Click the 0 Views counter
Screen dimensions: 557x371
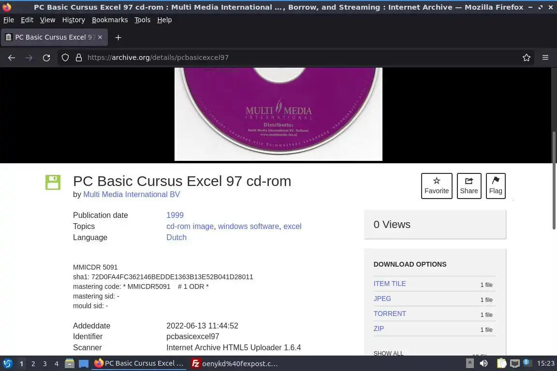tap(392, 224)
